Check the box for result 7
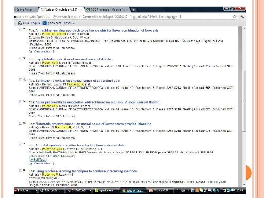Screen dimensions: 264x198 pyautogui.click(x=20, y=144)
